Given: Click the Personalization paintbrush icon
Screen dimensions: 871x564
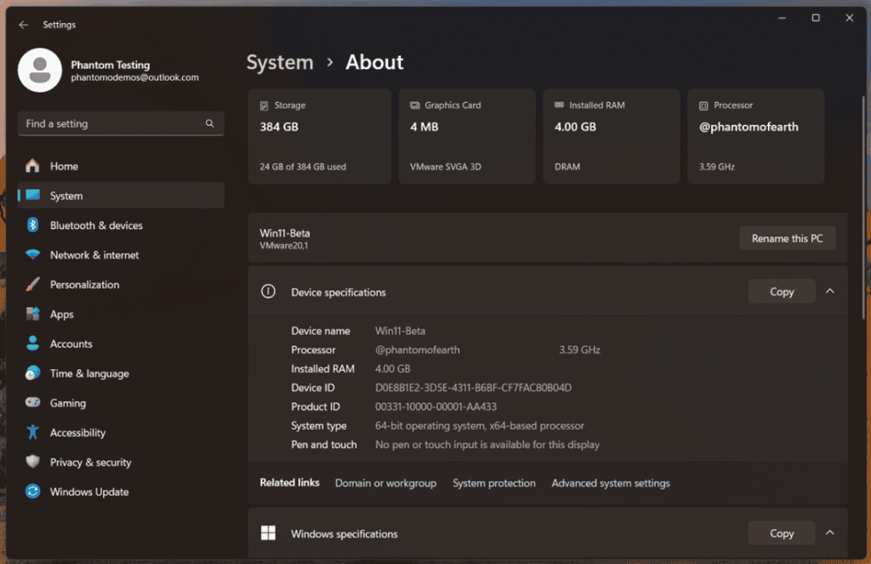Looking at the screenshot, I should coord(33,284).
